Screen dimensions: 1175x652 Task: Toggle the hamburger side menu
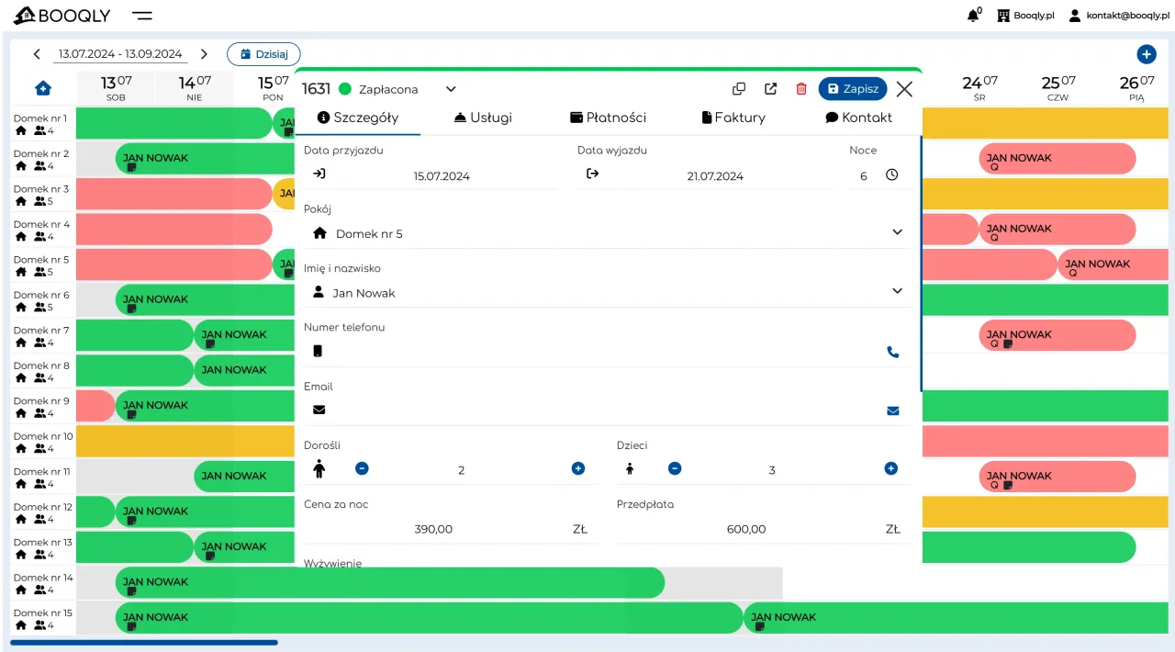[142, 16]
